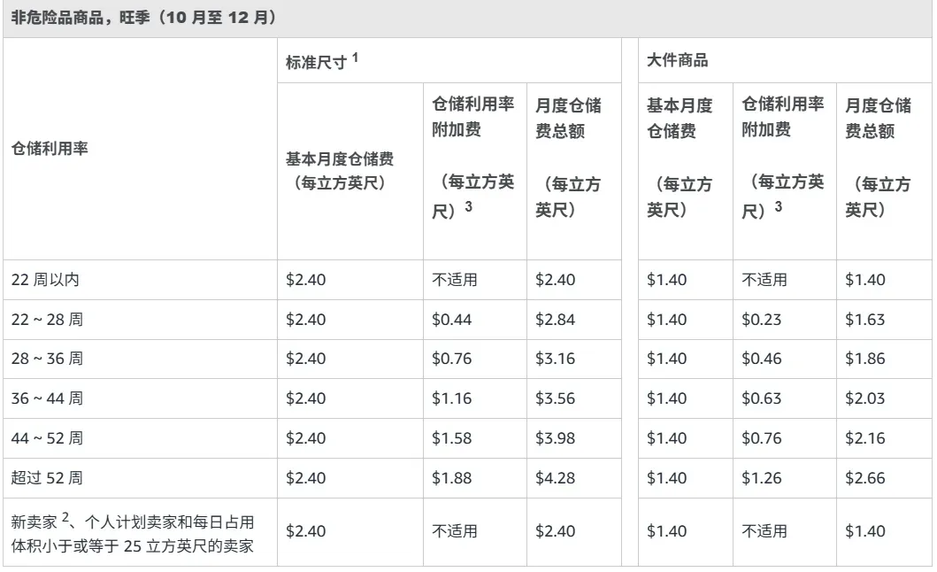This screenshot has width=937, height=572.
Task: Select the 44 ~ 52 周 row label
Action: point(47,438)
